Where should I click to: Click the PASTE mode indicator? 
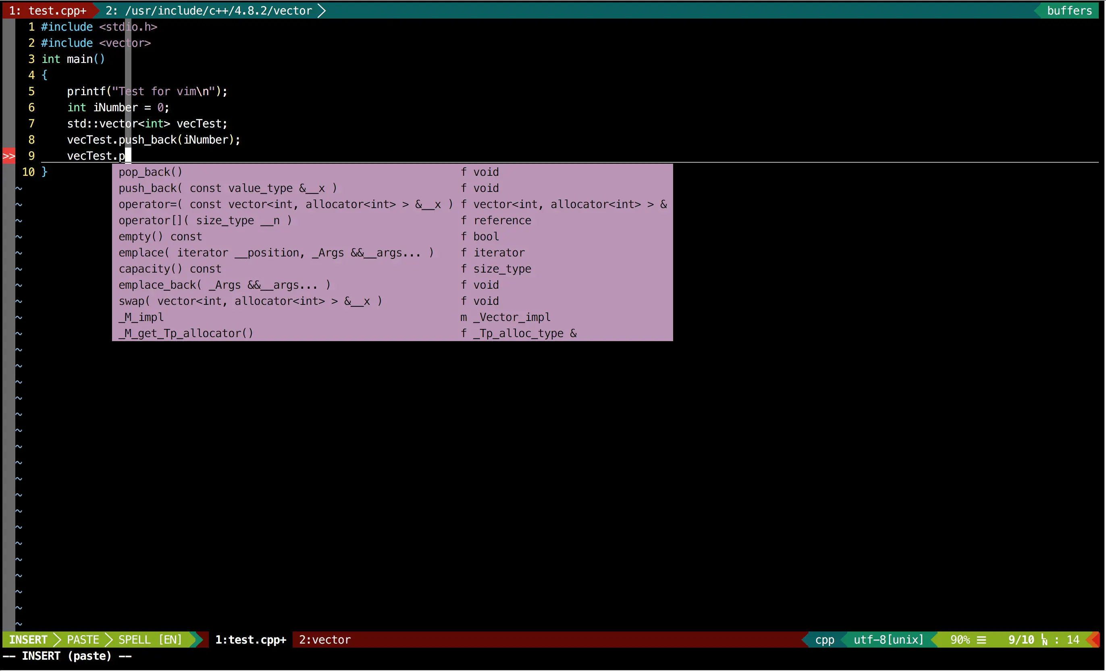tap(83, 640)
